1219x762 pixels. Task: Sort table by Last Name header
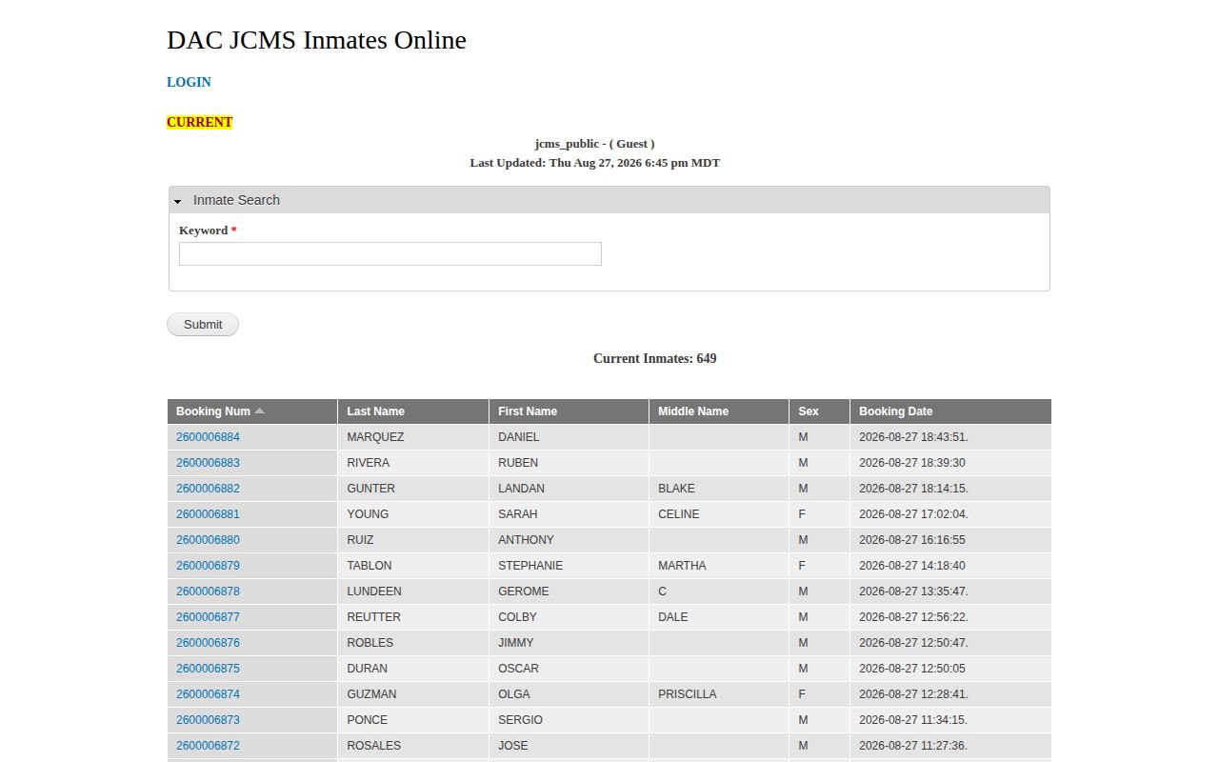pos(375,411)
